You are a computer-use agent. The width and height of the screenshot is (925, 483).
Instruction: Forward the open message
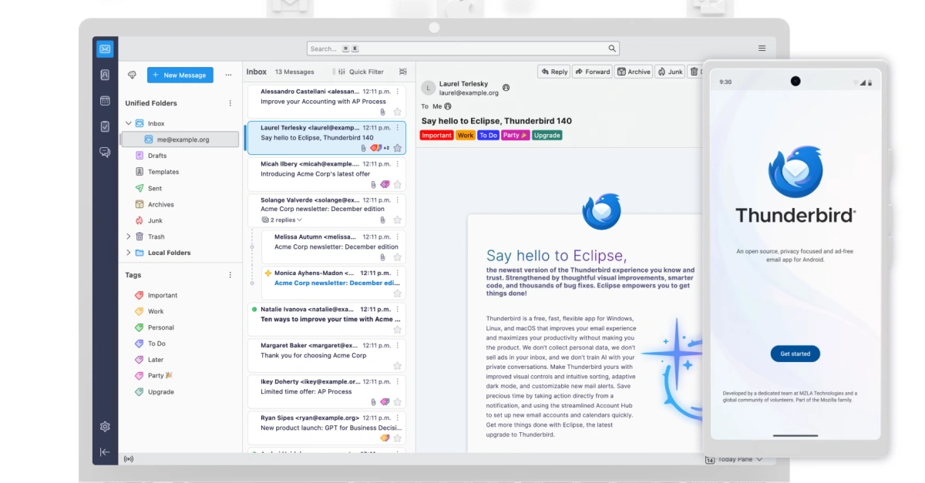point(593,72)
